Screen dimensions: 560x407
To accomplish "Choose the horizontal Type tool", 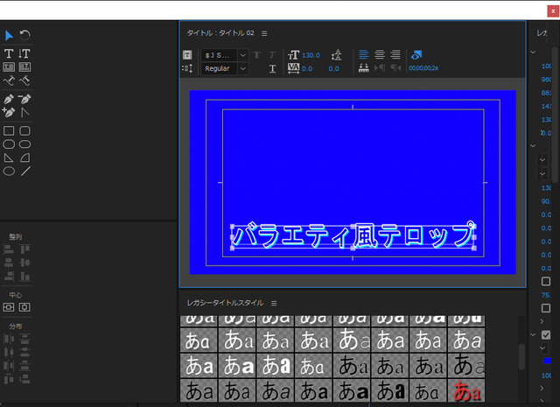I will tap(9, 53).
